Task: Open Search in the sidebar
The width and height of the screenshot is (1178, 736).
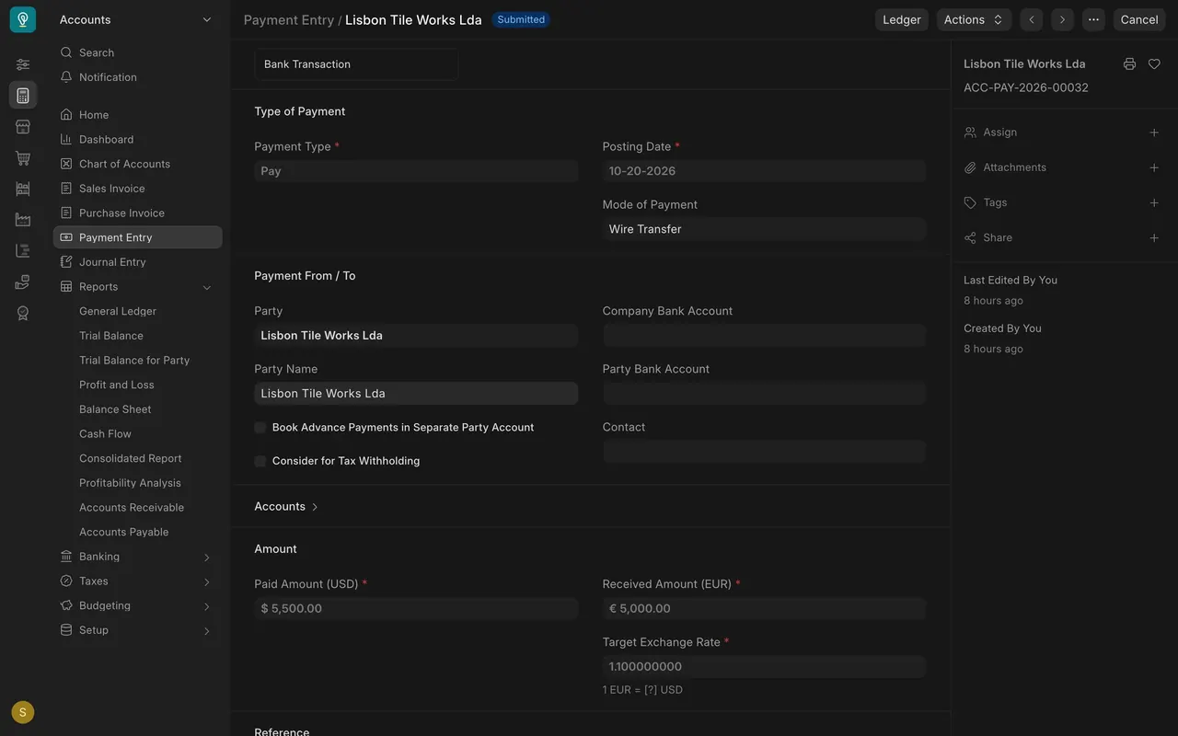Action: click(137, 52)
